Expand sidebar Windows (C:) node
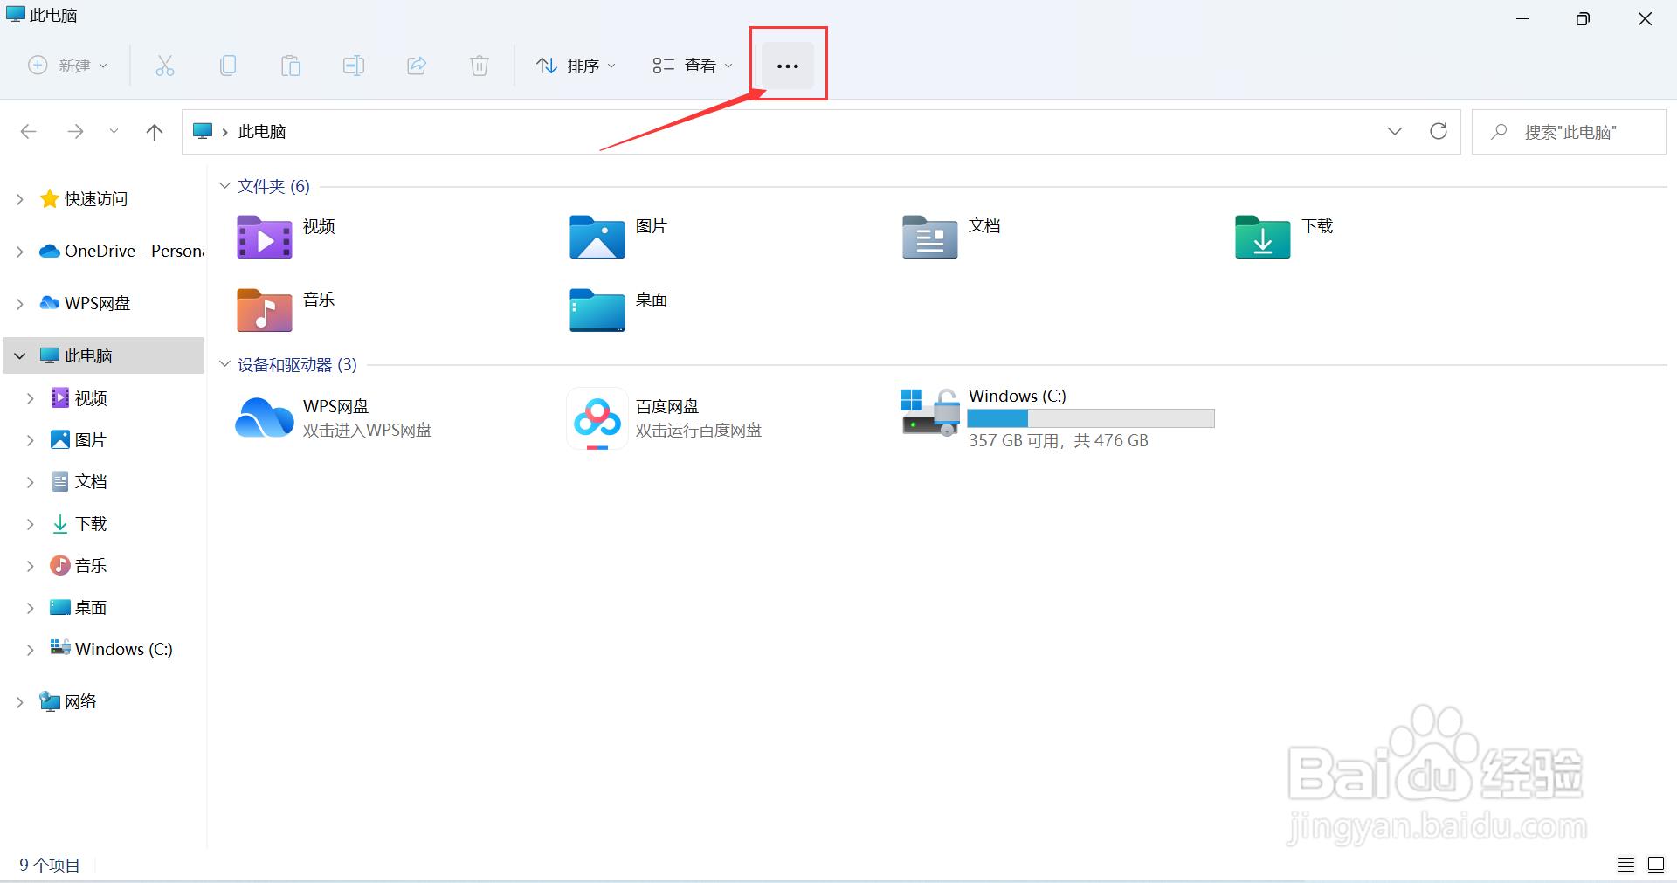 (30, 650)
